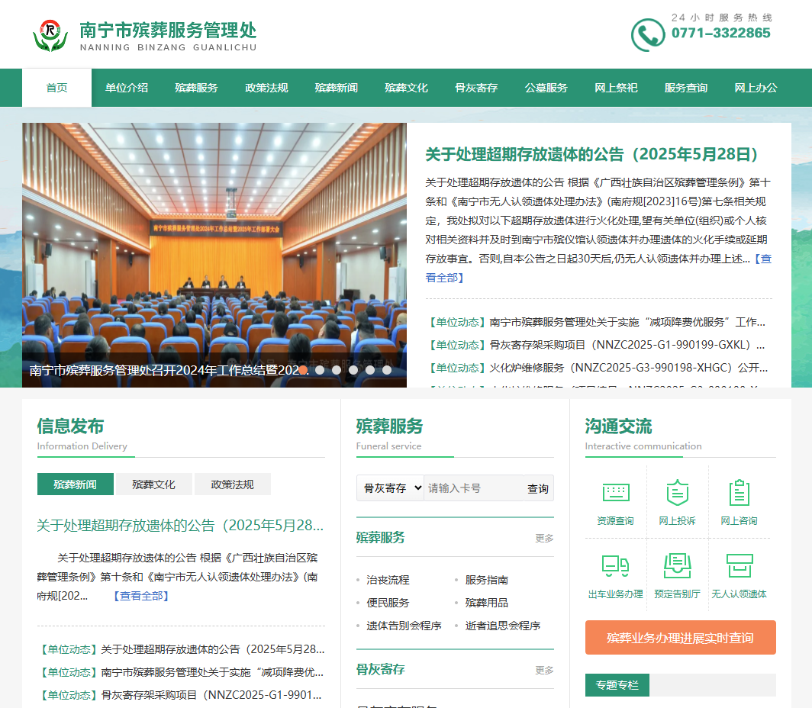Click the green phone hotline icon
The height and width of the screenshot is (708, 812).
tap(648, 34)
